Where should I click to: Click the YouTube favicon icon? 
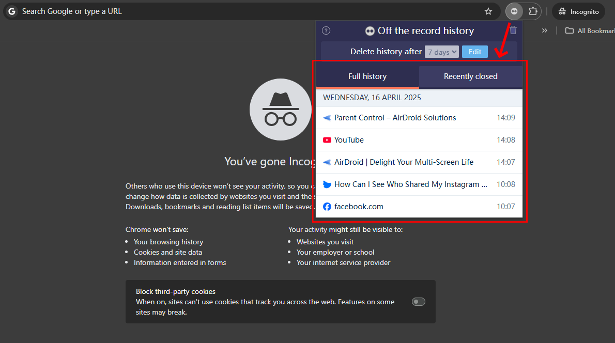pos(327,140)
